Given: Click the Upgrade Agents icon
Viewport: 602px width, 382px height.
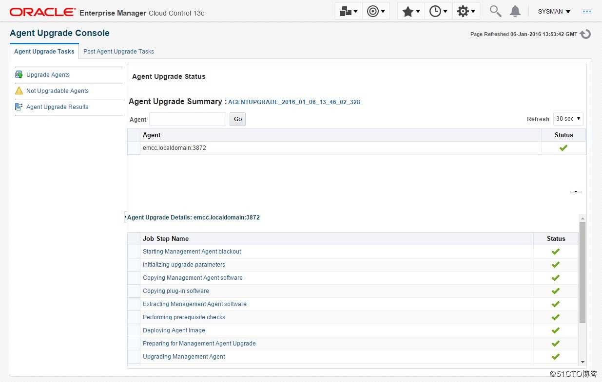Looking at the screenshot, I should pyautogui.click(x=19, y=74).
